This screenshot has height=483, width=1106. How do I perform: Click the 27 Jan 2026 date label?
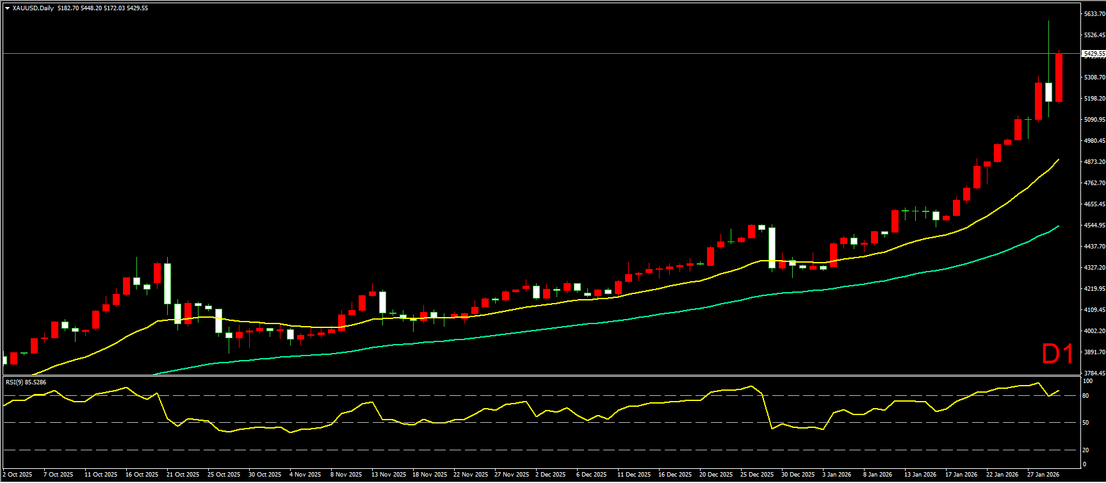1043,475
